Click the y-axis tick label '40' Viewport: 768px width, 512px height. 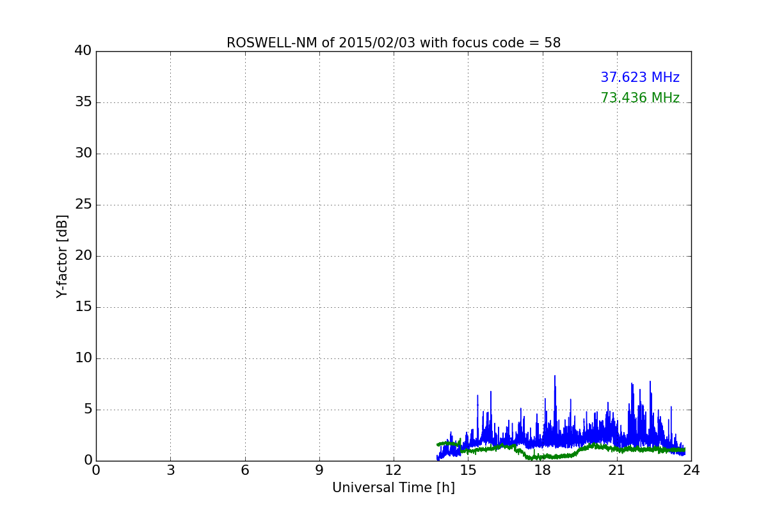[x=83, y=51]
